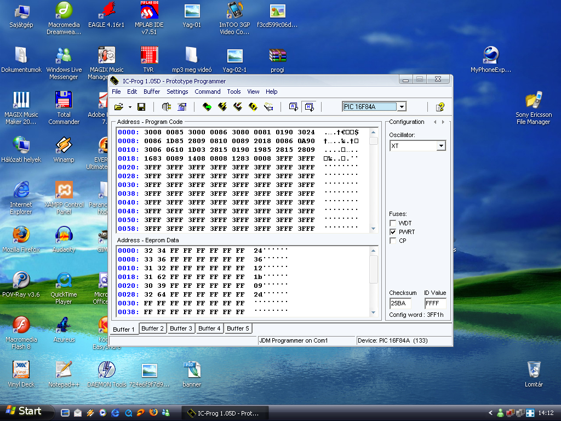561x421 pixels.
Task: Open Lomtár recycle bin icon
Action: pyautogui.click(x=534, y=374)
